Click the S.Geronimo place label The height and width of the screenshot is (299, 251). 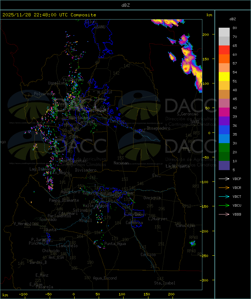coord(187,114)
